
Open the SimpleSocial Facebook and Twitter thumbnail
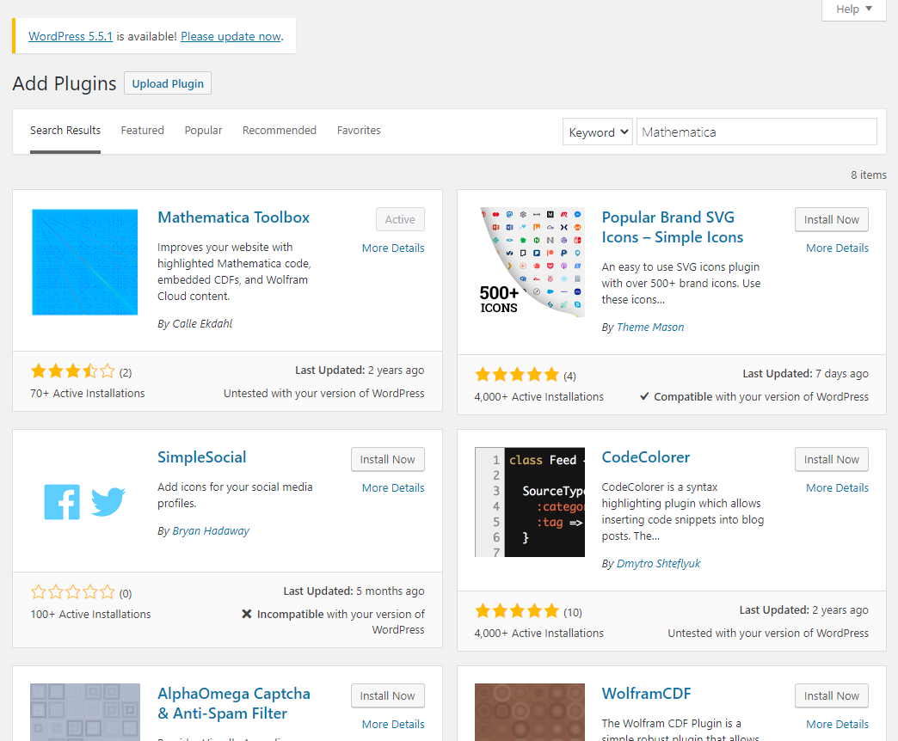tap(85, 502)
